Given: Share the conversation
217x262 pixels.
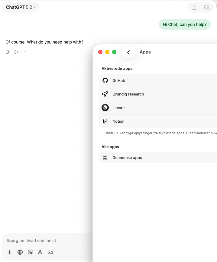Looking at the screenshot, I should pos(194,7).
